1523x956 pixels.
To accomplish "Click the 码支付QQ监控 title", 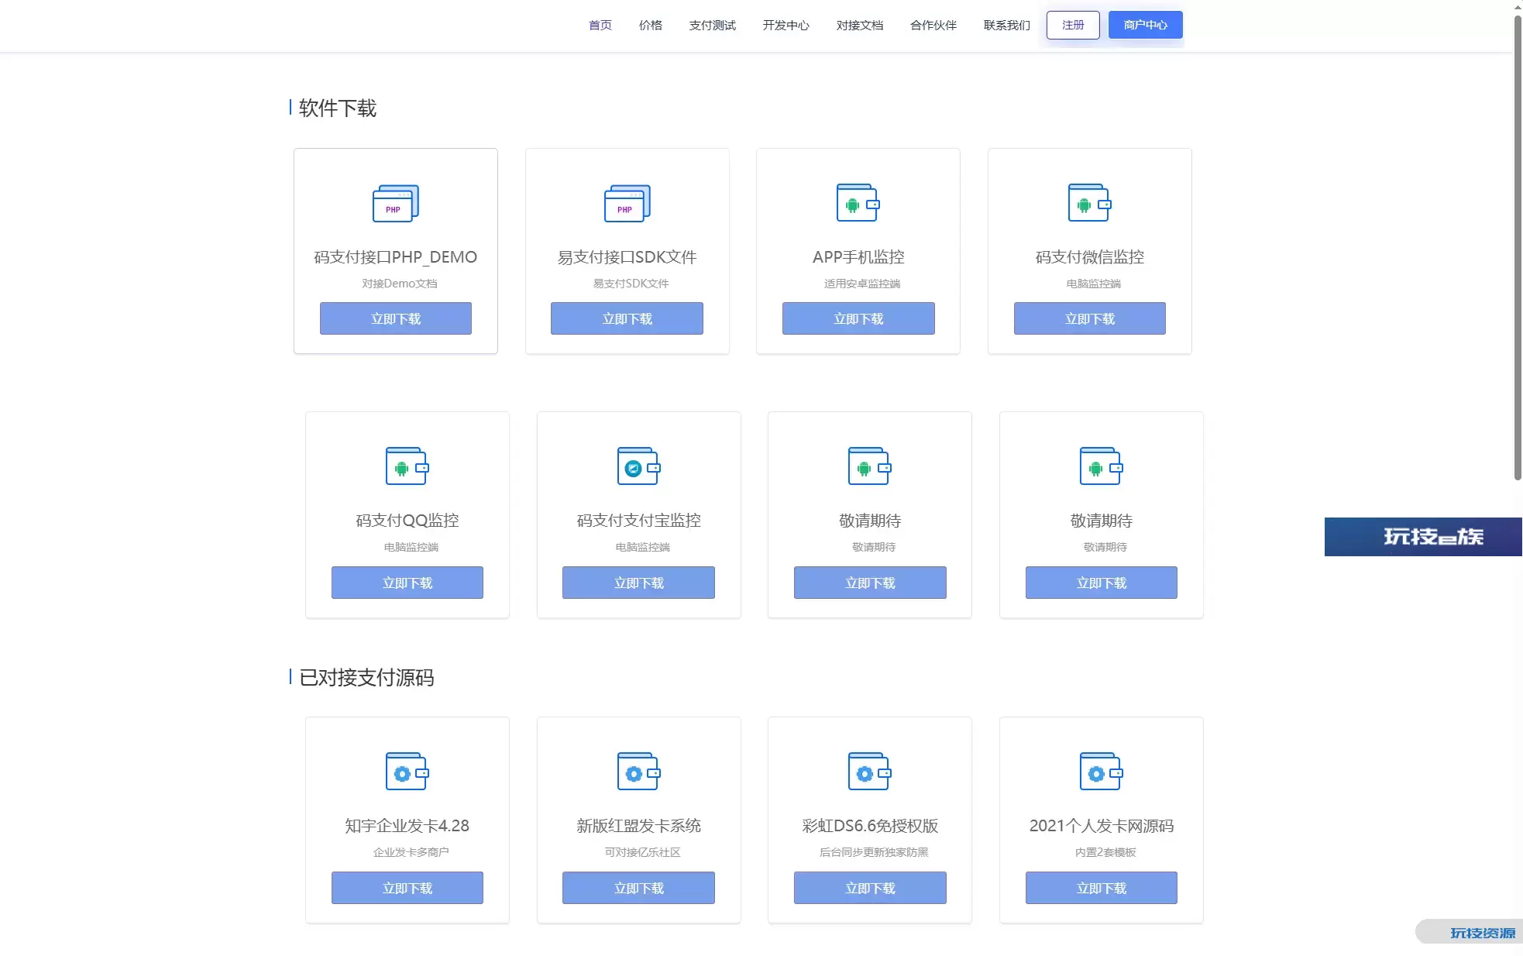I will tap(407, 521).
